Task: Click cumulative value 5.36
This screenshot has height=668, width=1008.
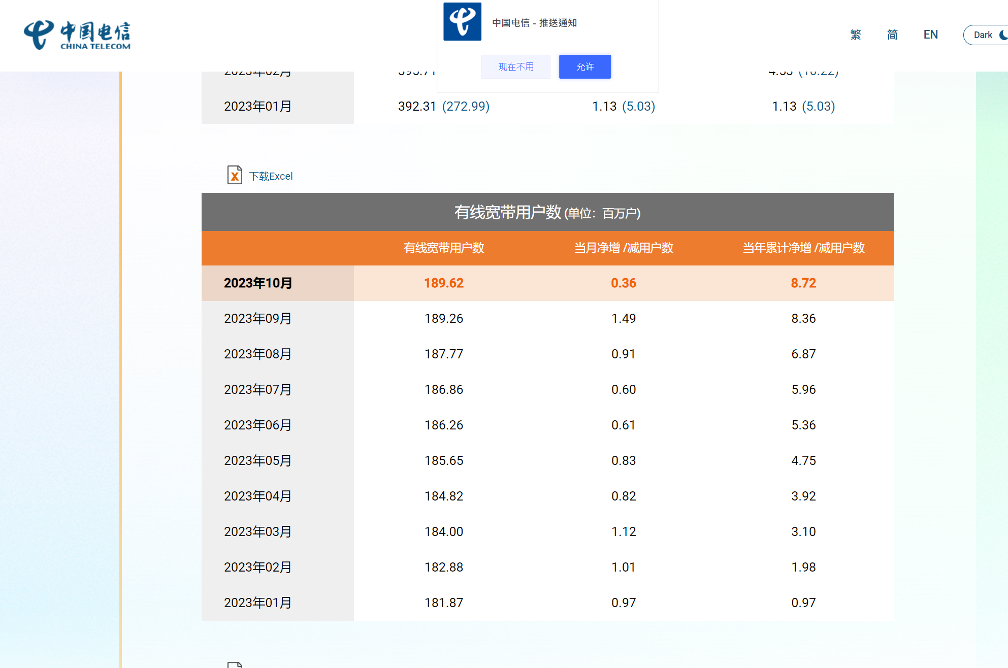Action: click(x=803, y=425)
